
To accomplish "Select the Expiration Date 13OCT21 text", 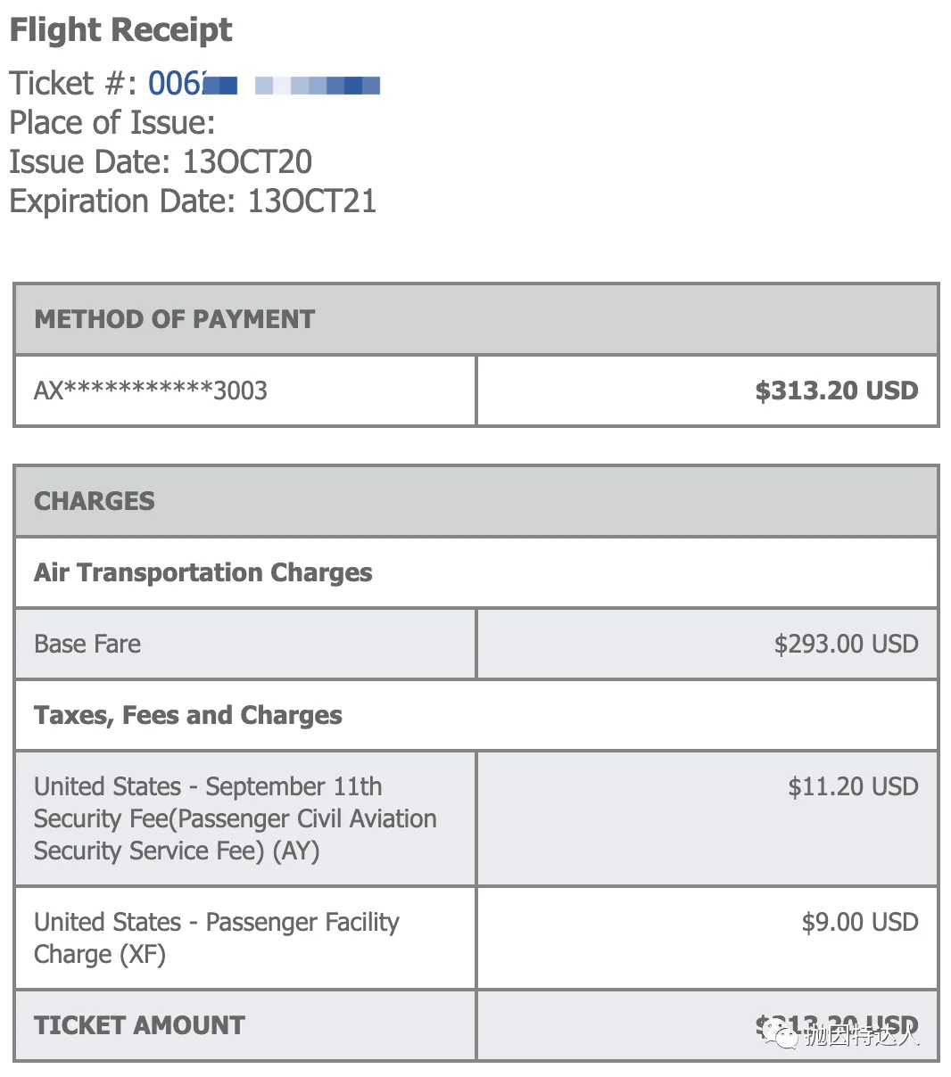I will pos(193,201).
